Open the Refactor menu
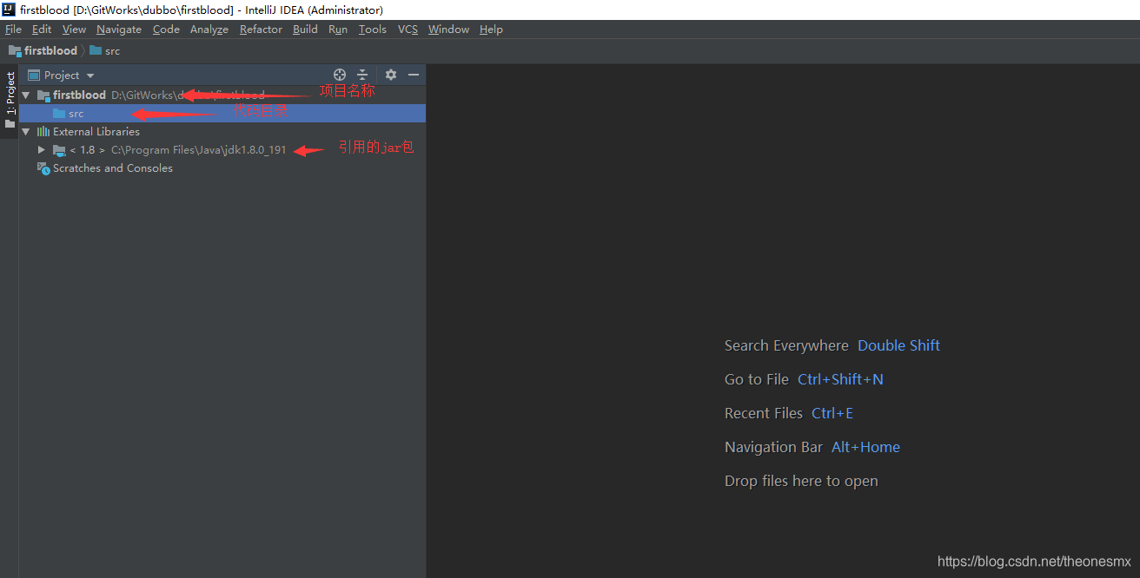The image size is (1140, 578). coord(261,30)
